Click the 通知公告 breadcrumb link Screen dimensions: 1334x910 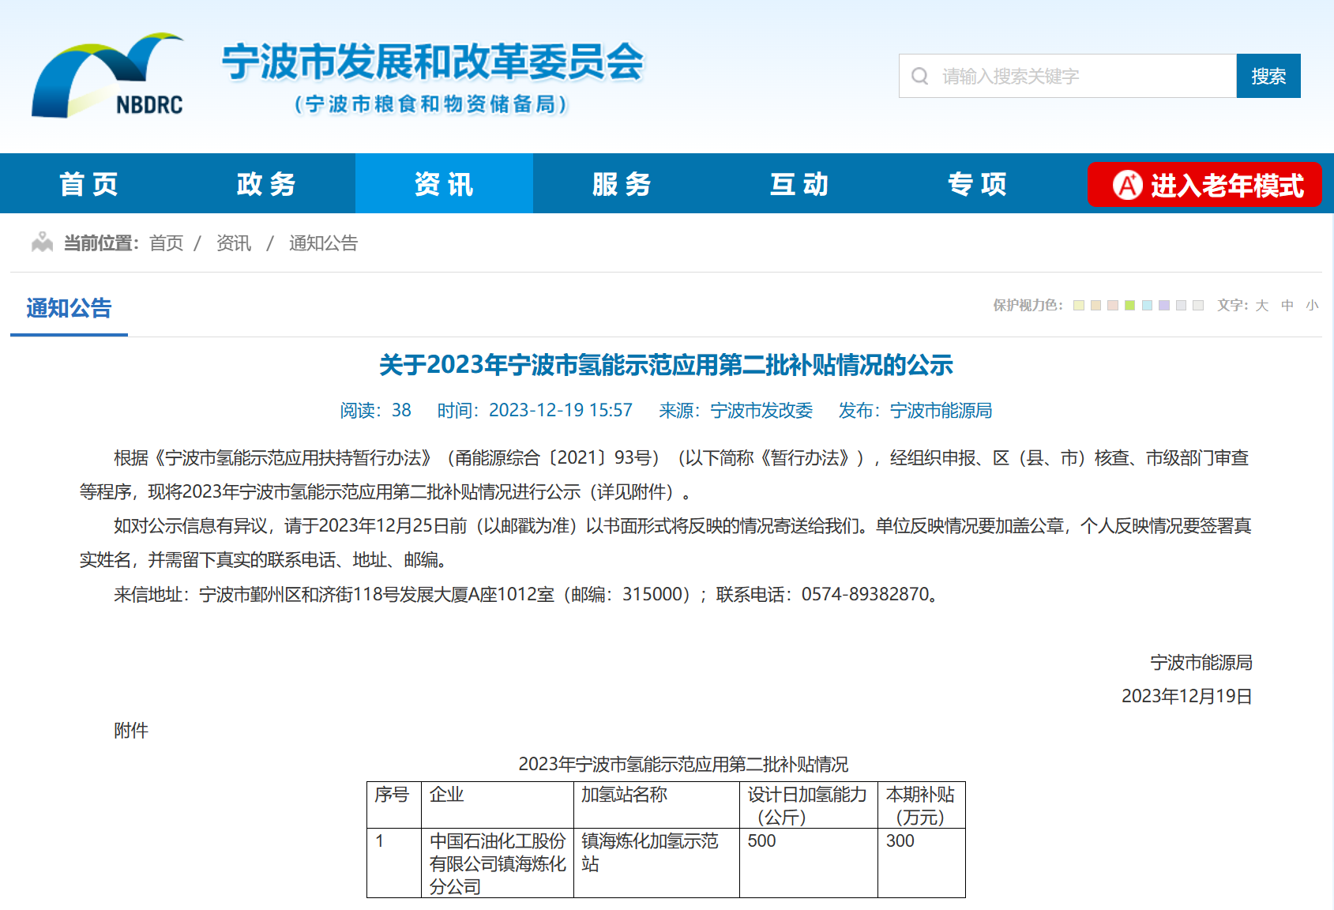coord(323,243)
